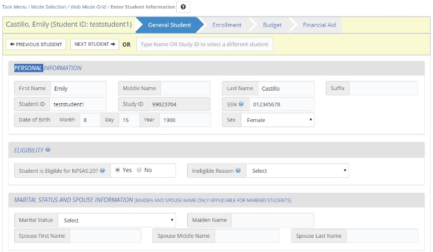This screenshot has height=252, width=433.
Task: Click the Maiden Name input field
Action: 272,220
